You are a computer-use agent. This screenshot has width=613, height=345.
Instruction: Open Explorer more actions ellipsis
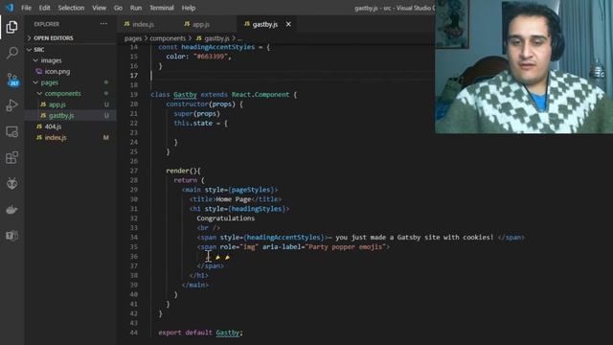[x=103, y=24]
